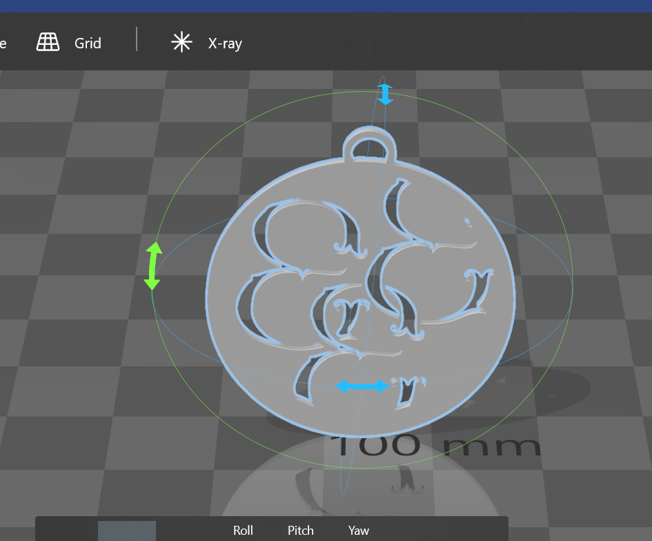Grab the green rotation arrow handle
Screen dimensions: 652x541
tap(153, 266)
